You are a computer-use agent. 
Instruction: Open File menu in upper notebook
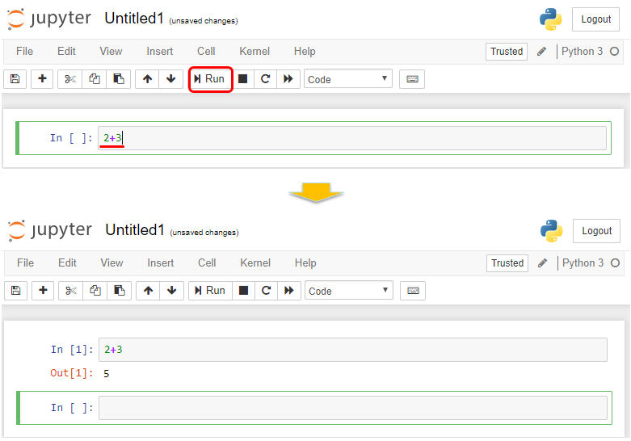(x=24, y=51)
